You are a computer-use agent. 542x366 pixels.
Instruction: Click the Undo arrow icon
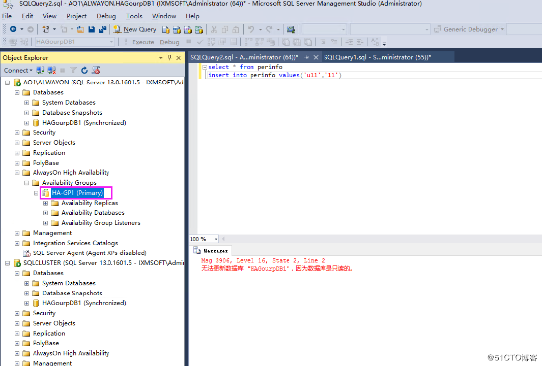point(251,29)
